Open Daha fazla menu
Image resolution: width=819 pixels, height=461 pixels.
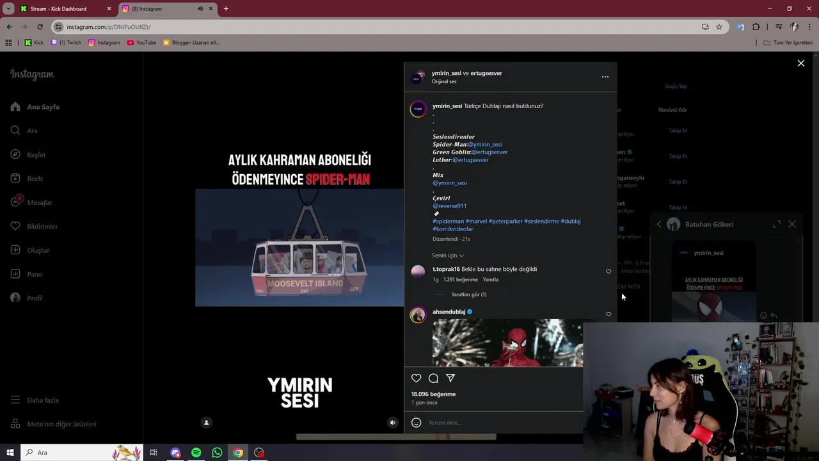35,400
